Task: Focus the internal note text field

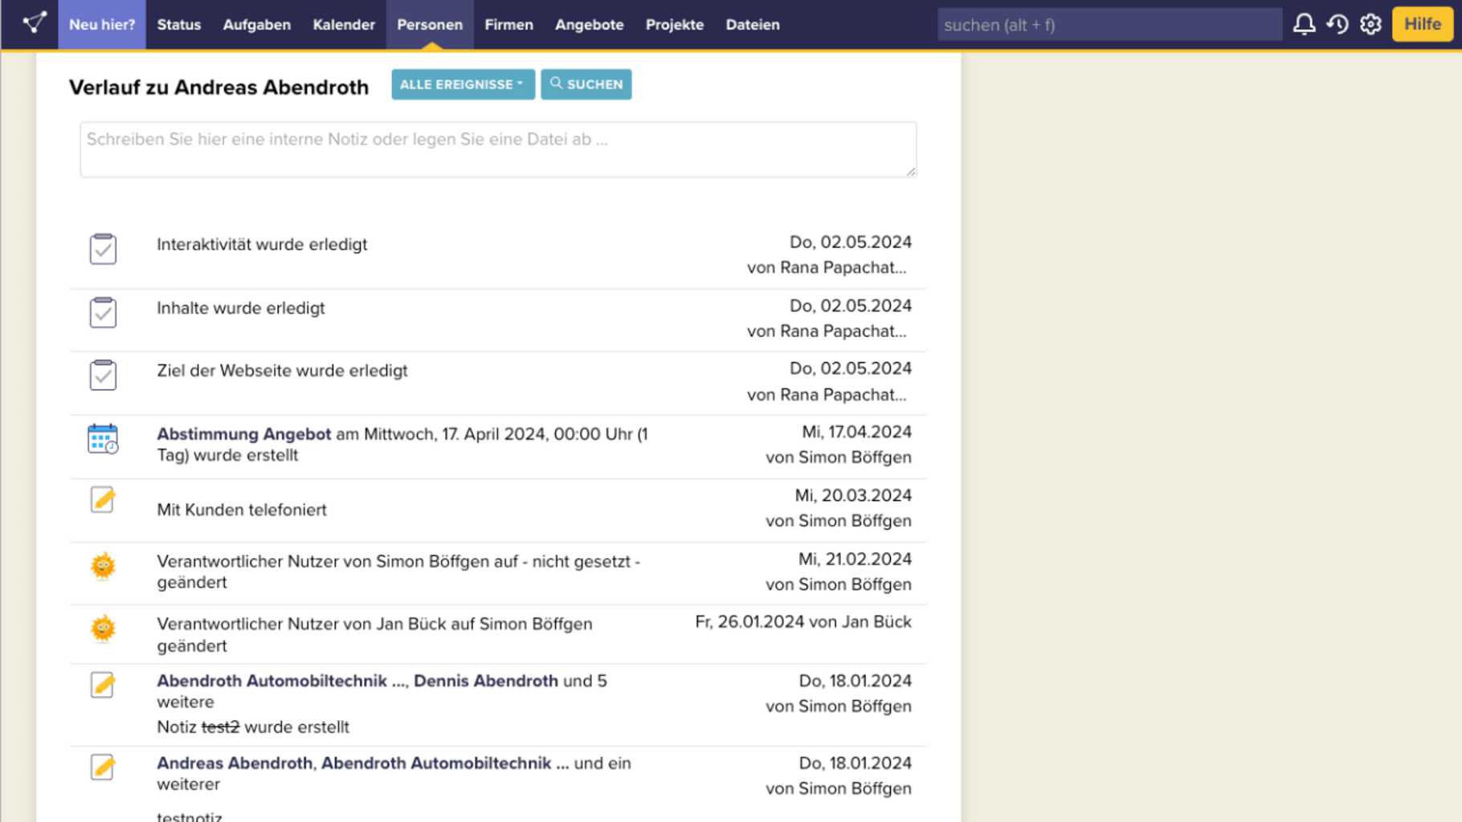Action: click(498, 149)
